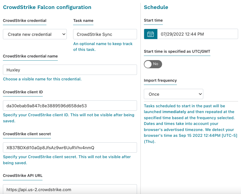The image size is (241, 194).
Task: Click the Task name field containing 'CrowdStrike Sync'
Action: point(105,34)
